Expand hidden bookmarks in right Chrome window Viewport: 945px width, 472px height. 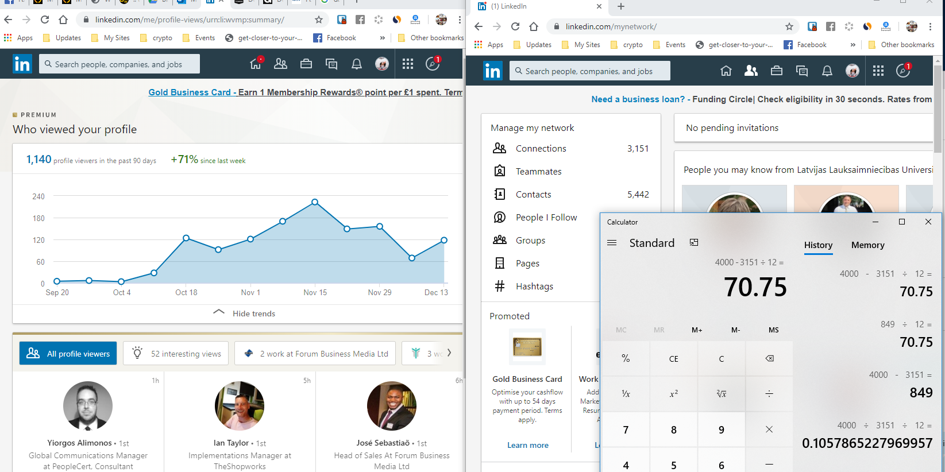coord(853,45)
